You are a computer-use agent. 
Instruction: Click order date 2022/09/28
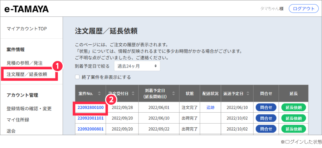pos(122,107)
